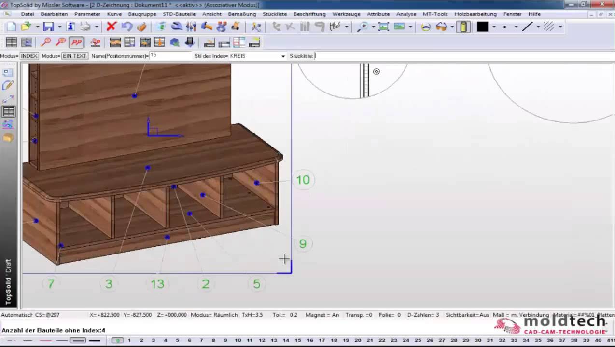Toggle layer 0 in the bottom layer bar

118,340
